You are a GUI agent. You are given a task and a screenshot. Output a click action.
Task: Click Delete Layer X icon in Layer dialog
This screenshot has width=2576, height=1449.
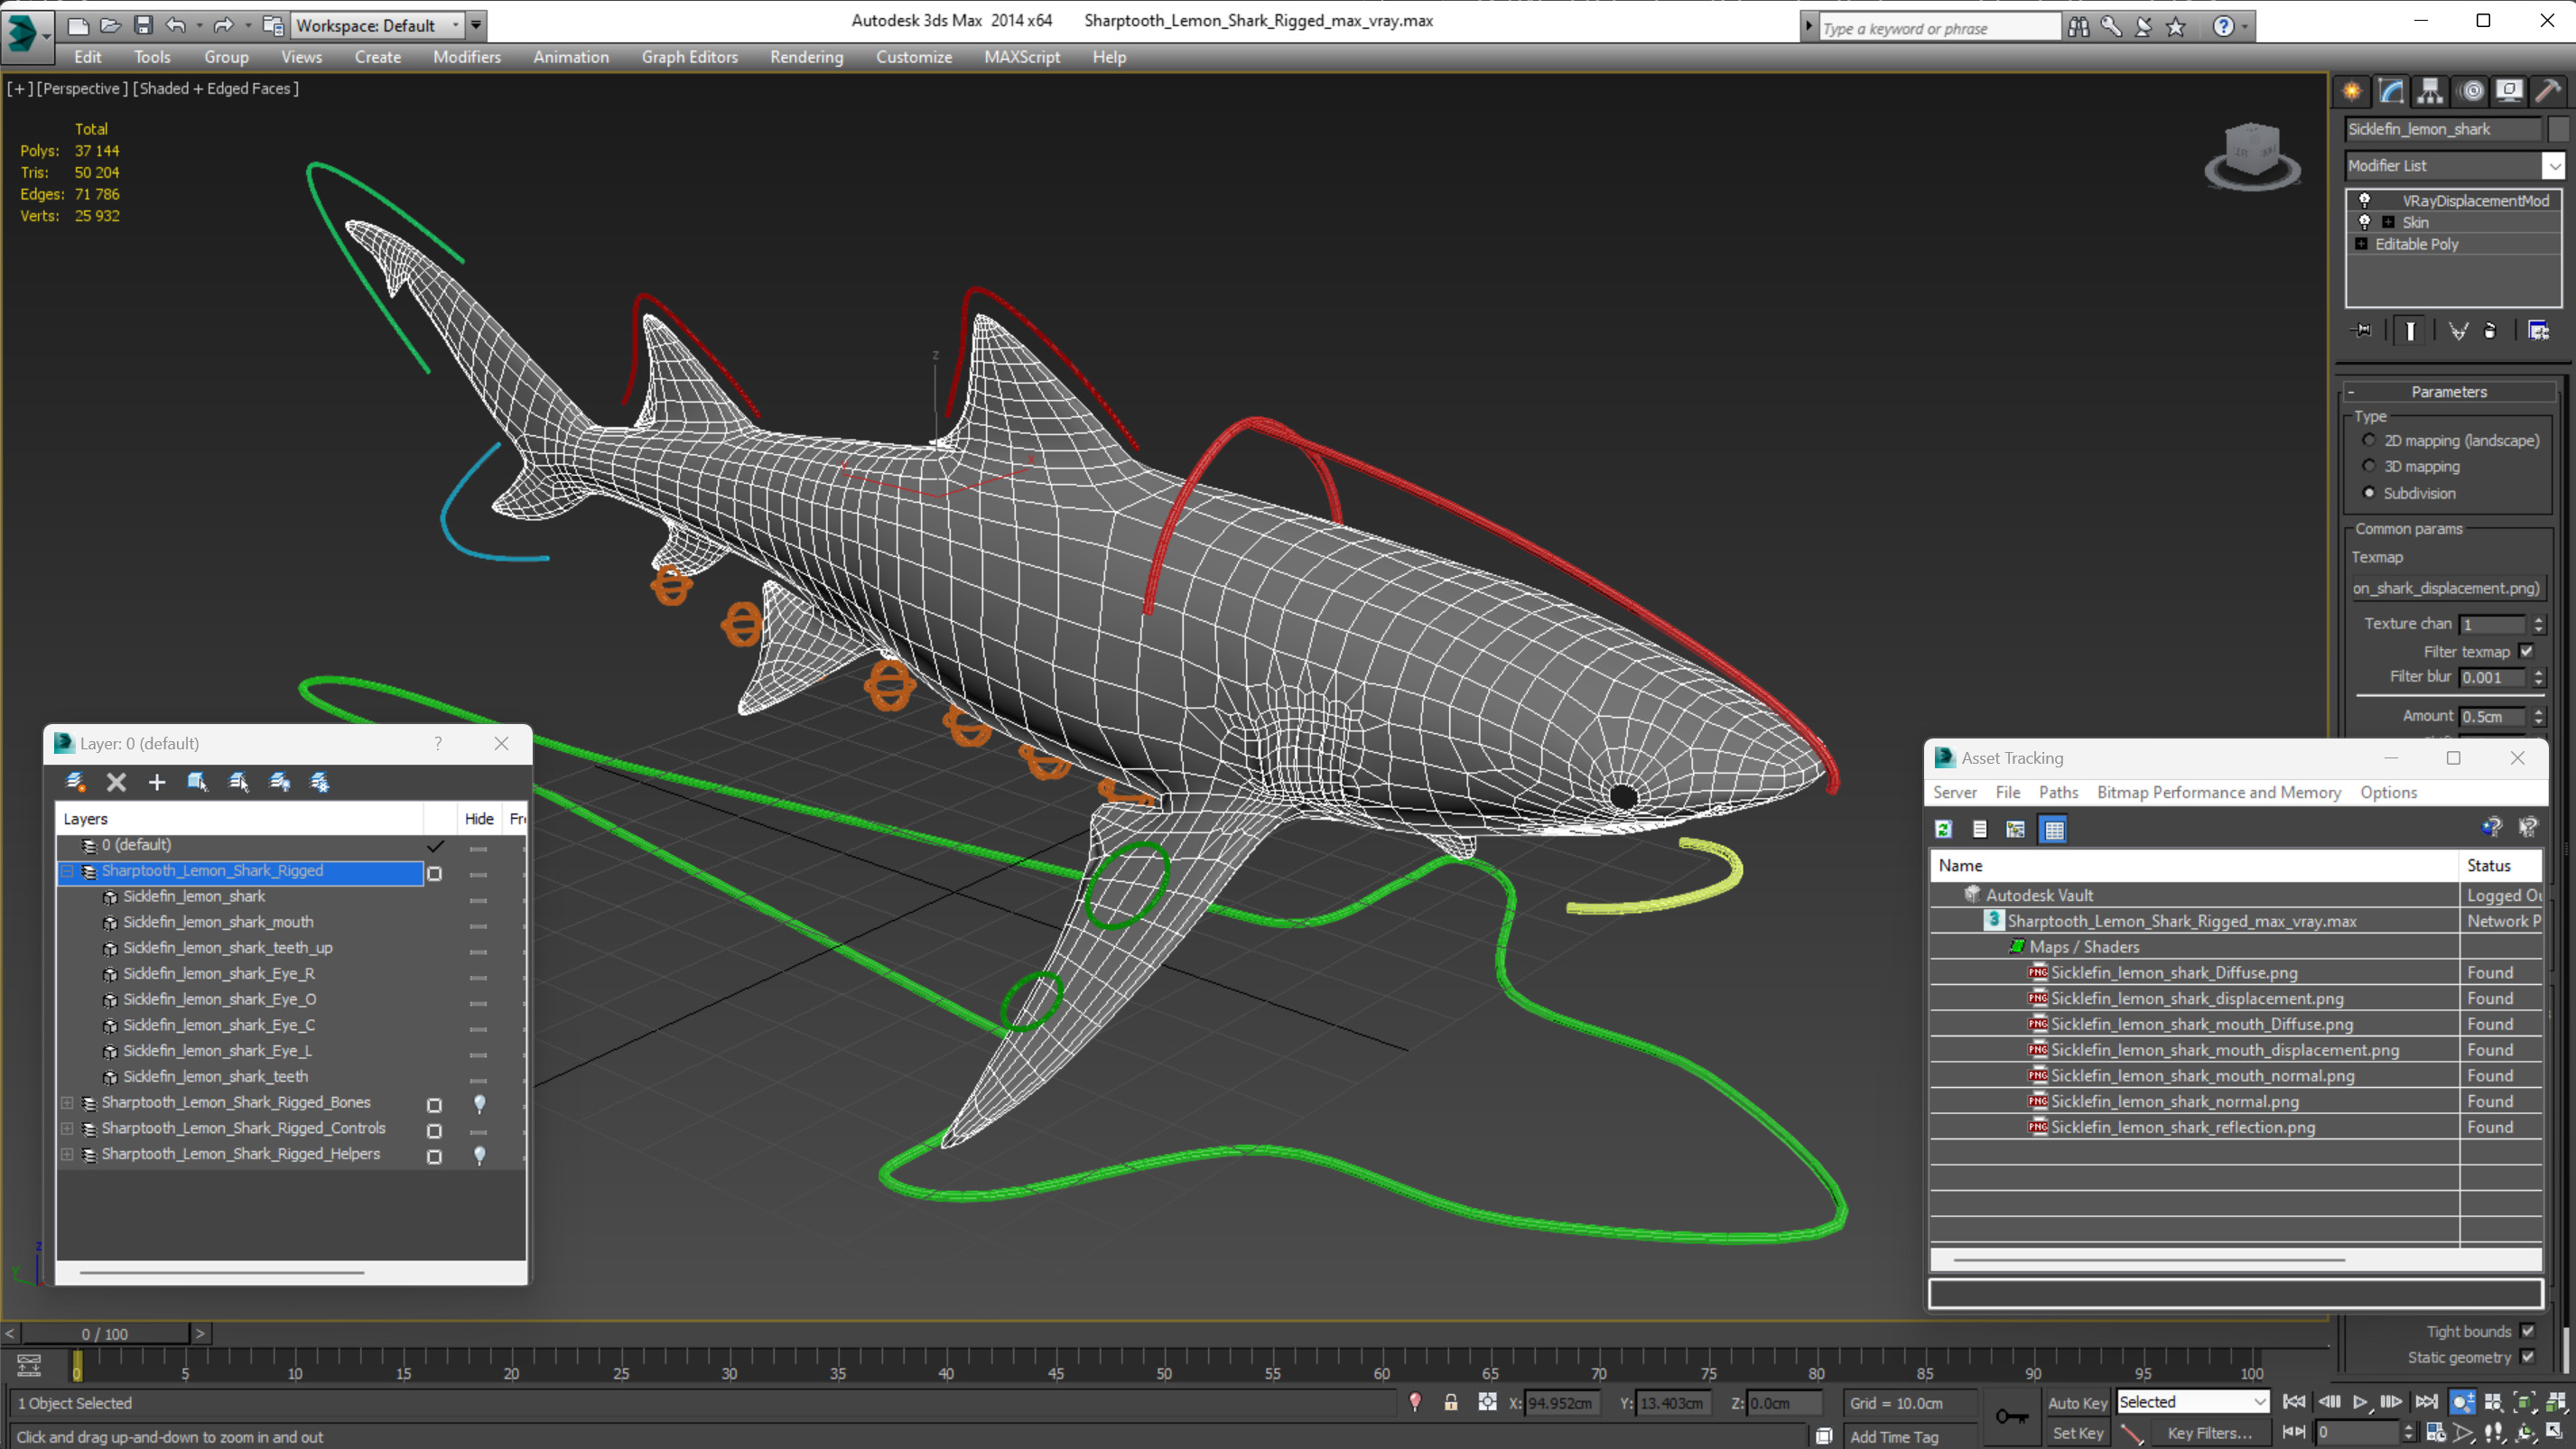pos(116,782)
